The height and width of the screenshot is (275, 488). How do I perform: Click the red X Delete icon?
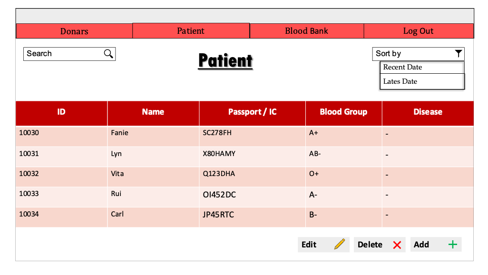point(397,245)
